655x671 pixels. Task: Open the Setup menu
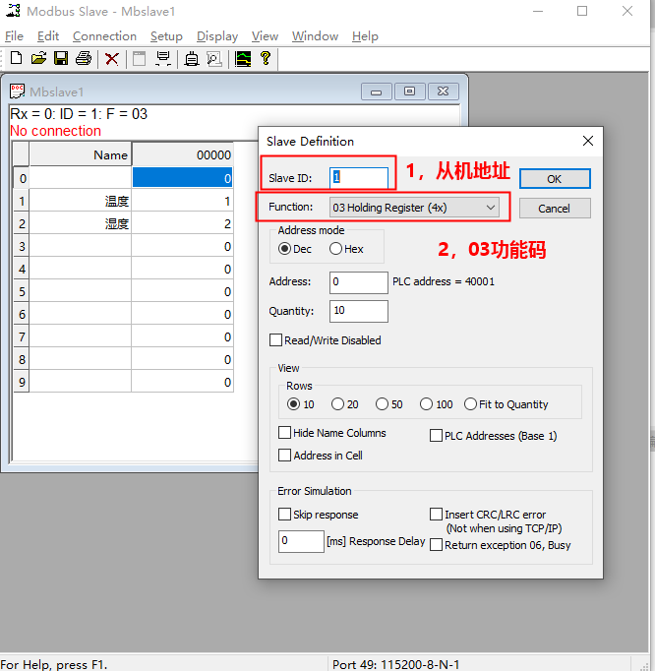tap(166, 36)
